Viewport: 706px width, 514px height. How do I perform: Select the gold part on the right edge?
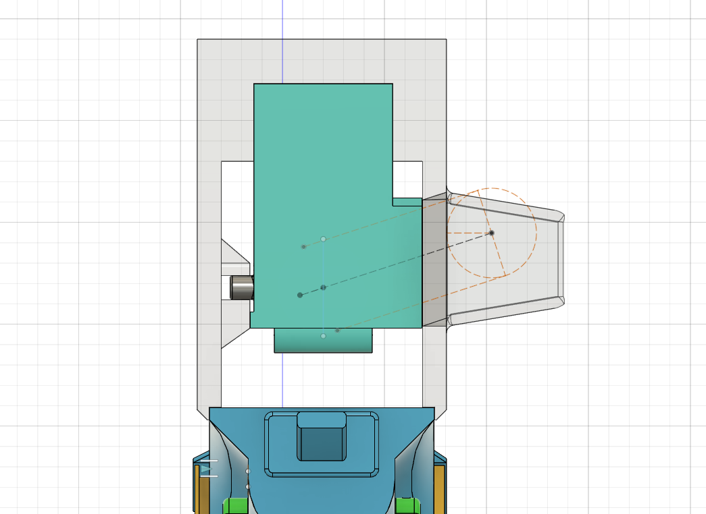coord(440,489)
